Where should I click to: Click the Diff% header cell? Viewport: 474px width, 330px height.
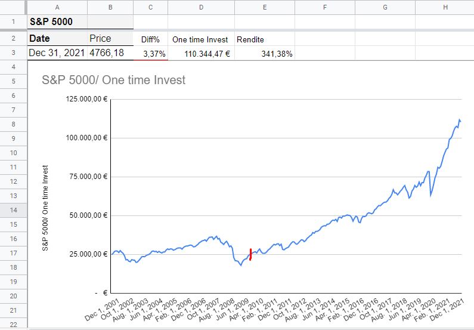[x=150, y=39]
